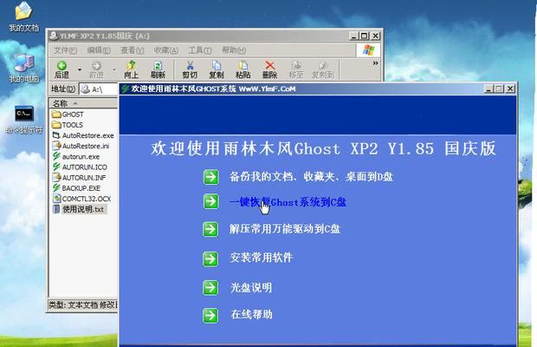
Task: Select the AUTORUN.INF file
Action: tap(79, 178)
